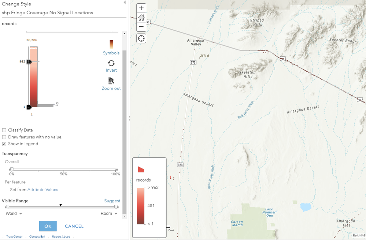This screenshot has width=366, height=240.
Task: Check Draw features with no value
Action: (4, 137)
